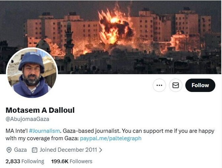Click the location pin icon

(9, 150)
